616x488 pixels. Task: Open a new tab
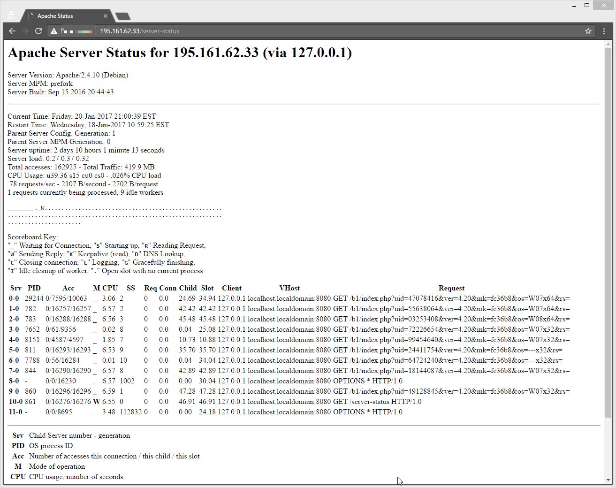pyautogui.click(x=122, y=16)
